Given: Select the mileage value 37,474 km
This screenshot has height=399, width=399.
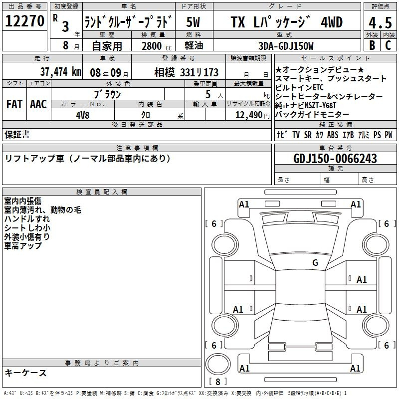Looking at the screenshot, I should (x=60, y=72).
